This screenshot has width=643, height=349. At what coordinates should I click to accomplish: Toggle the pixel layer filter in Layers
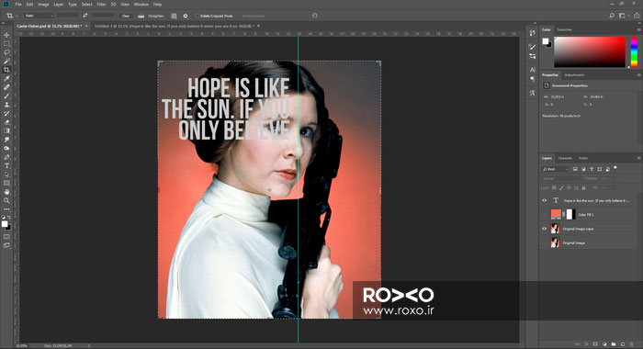575,169
